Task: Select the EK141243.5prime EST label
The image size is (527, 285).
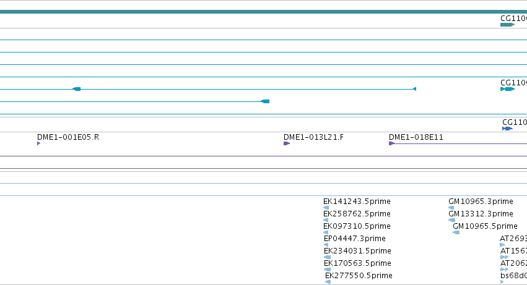Action: point(357,202)
